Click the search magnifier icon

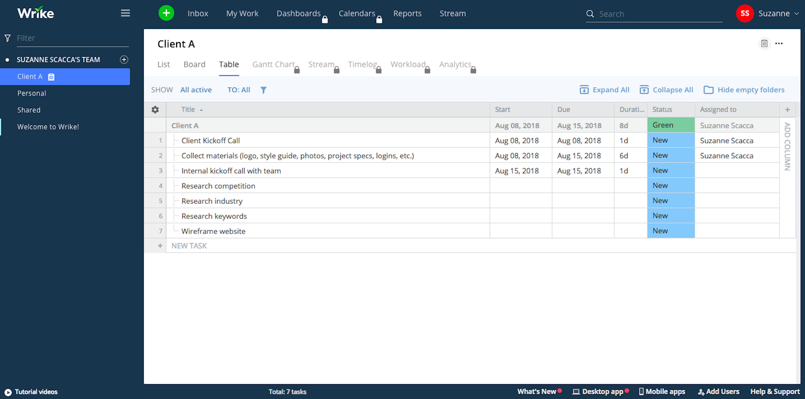[590, 14]
